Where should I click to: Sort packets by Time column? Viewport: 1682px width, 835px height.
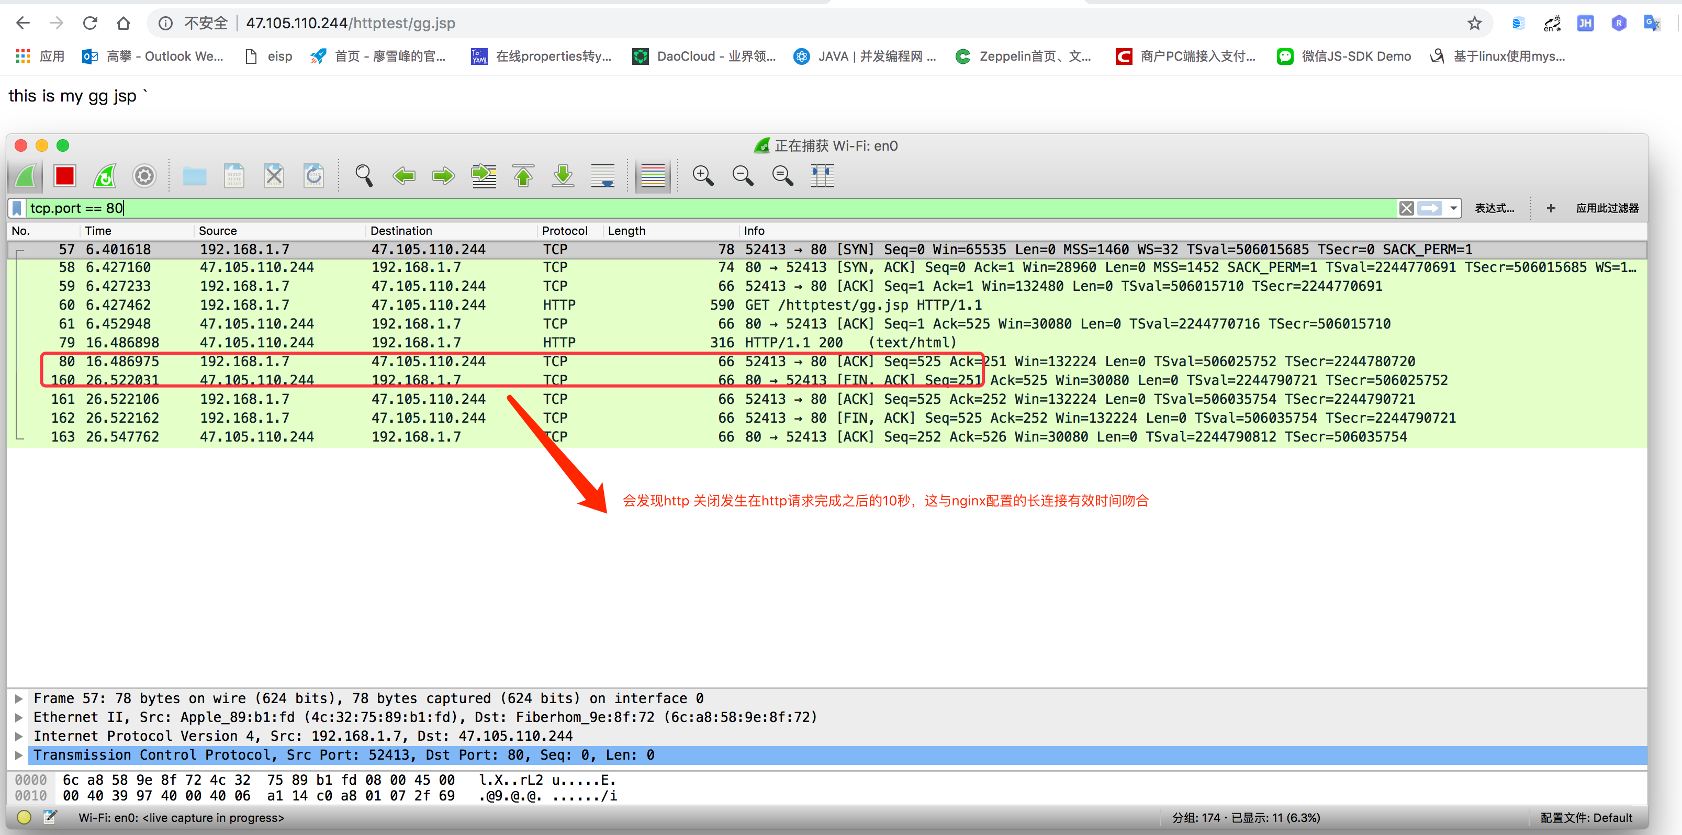point(98,230)
